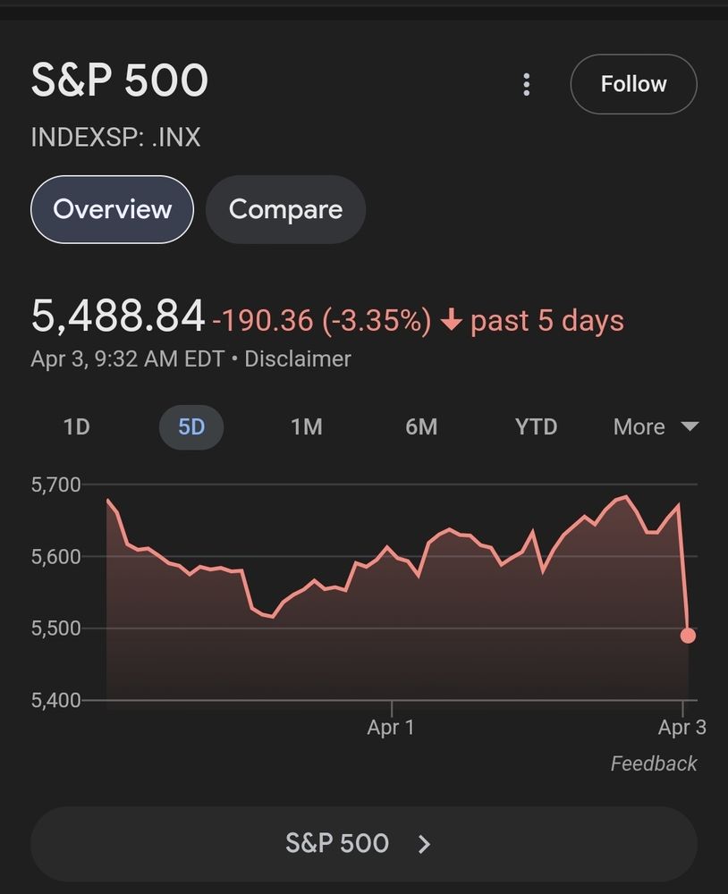Open the three-dot more options menu
This screenshot has width=728, height=894.
coord(526,85)
